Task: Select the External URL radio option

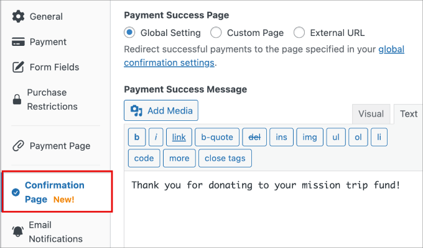Action: coord(299,32)
